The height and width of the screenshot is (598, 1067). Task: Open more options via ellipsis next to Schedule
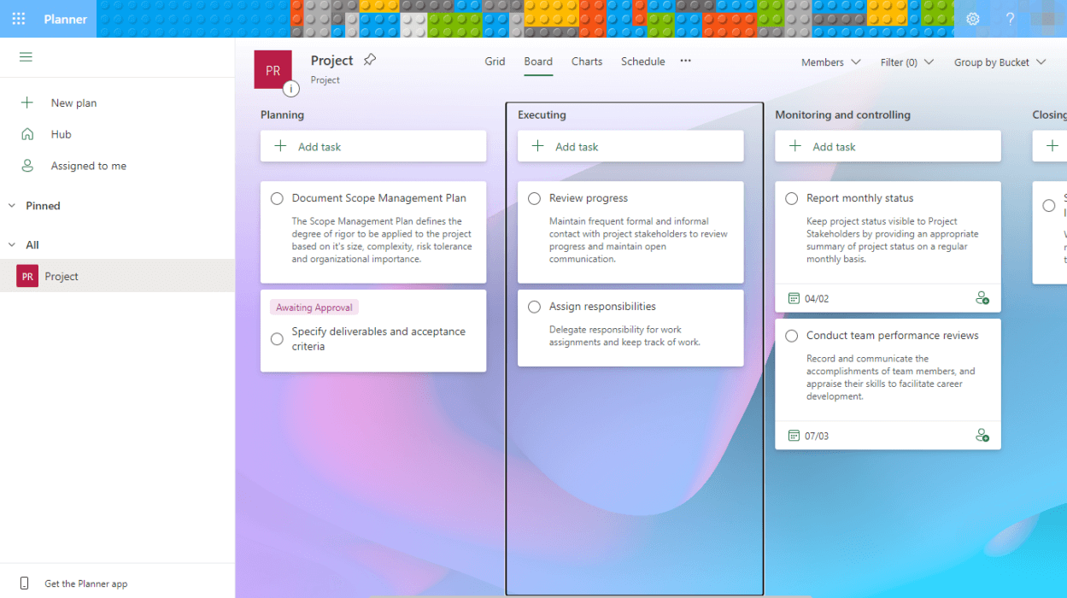click(x=684, y=61)
